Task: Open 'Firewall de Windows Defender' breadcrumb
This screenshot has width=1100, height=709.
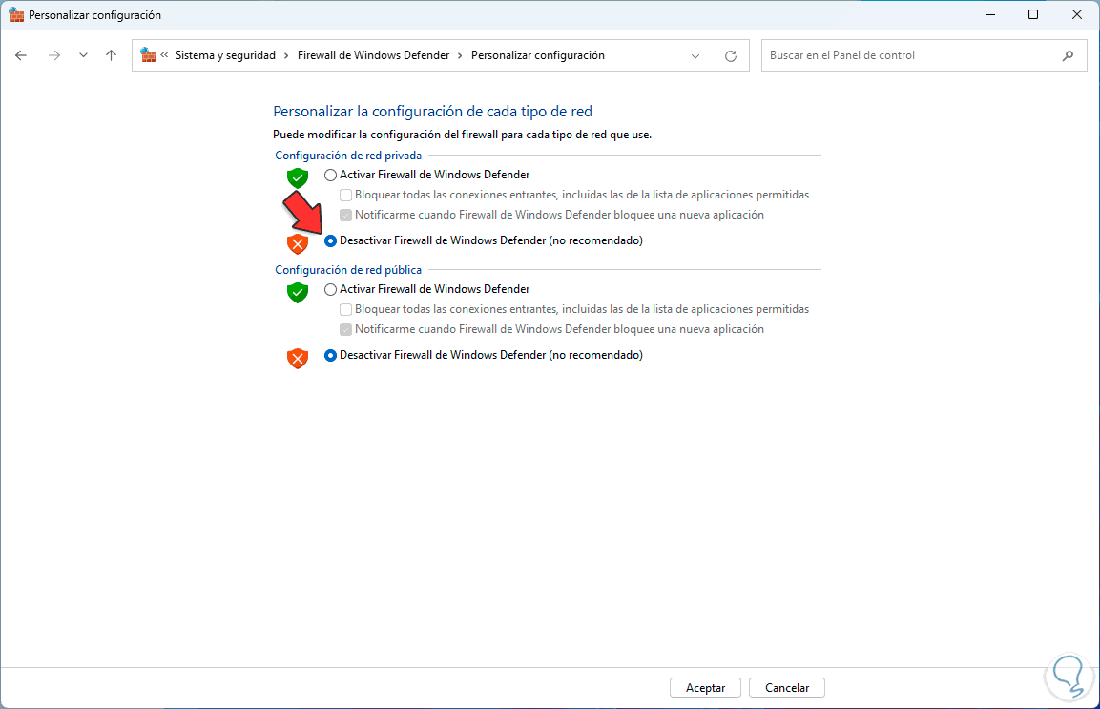Action: point(373,55)
